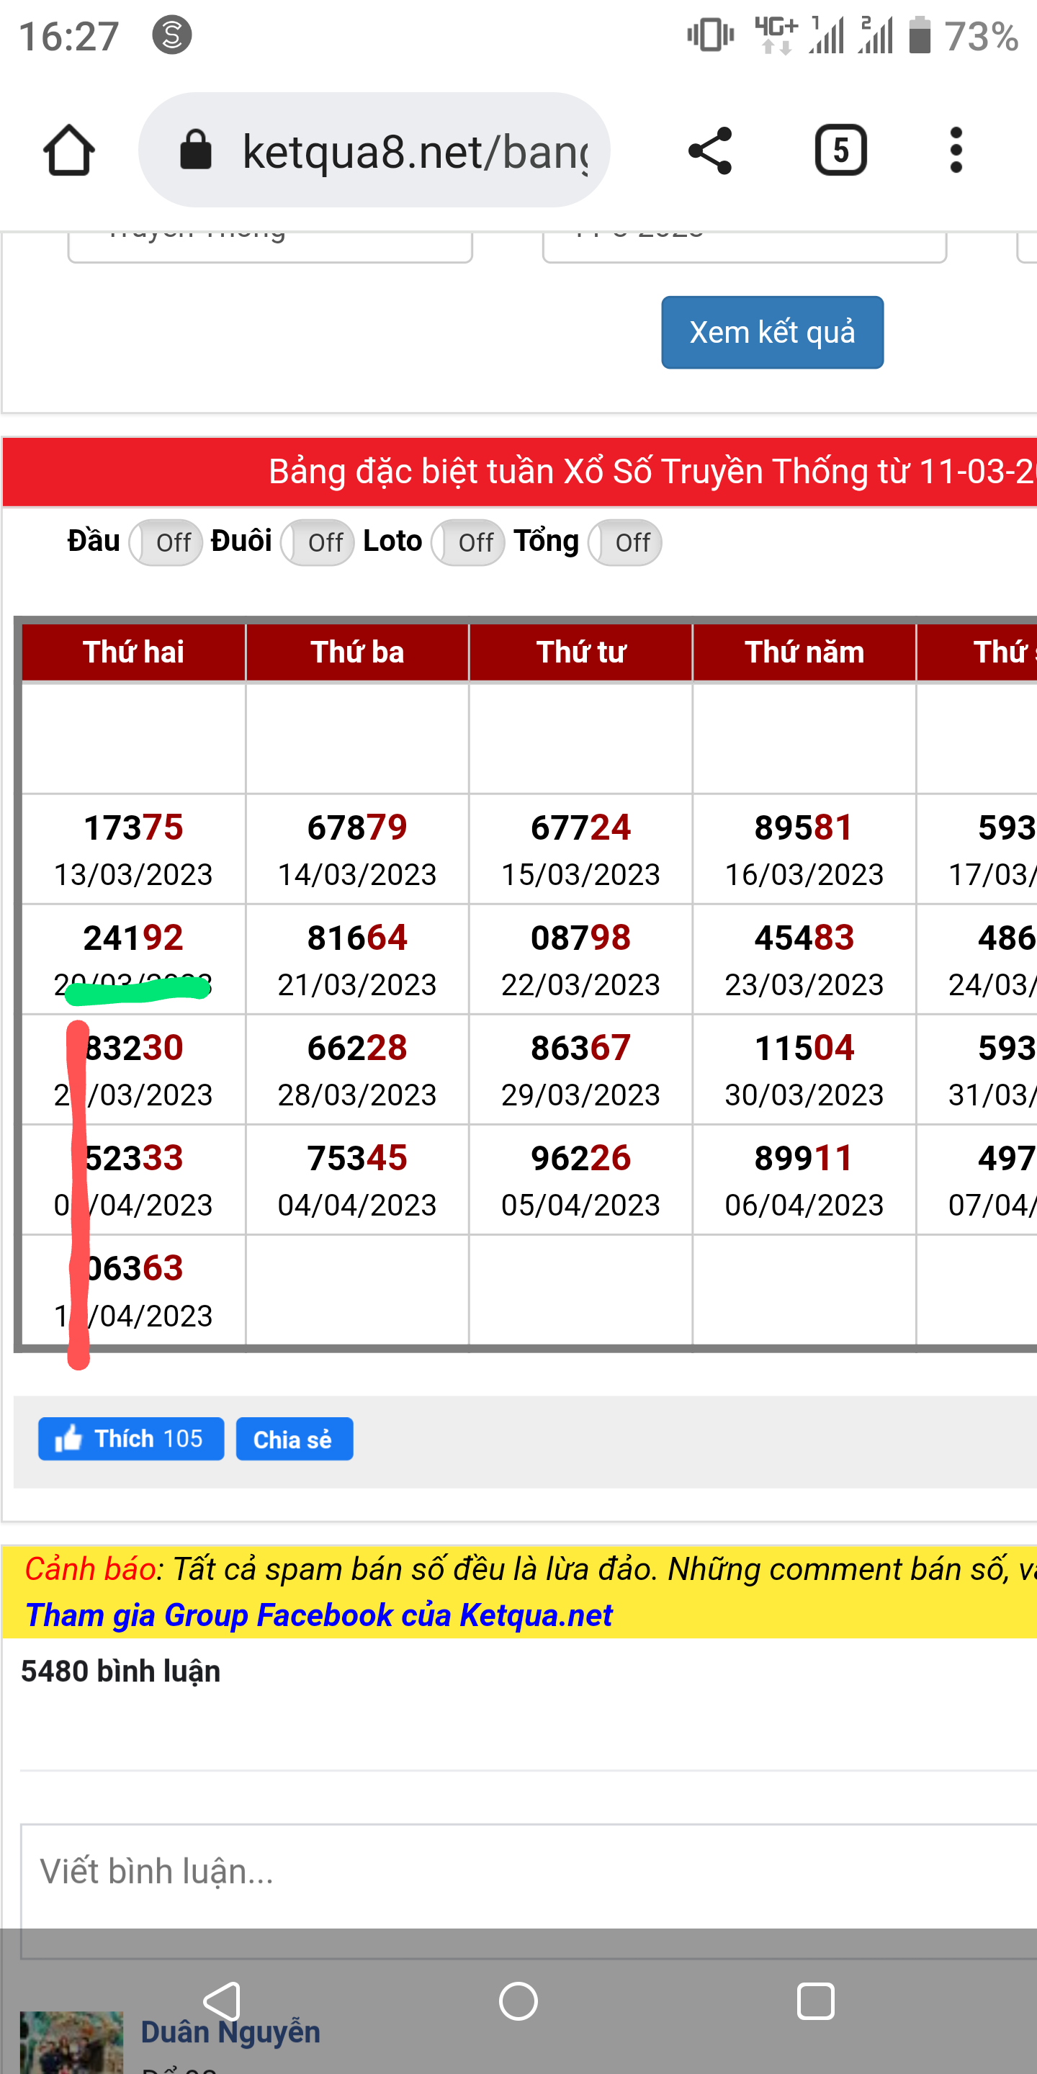This screenshot has height=2074, width=1037.
Task: Toggle the Đầu switch
Action: [166, 543]
